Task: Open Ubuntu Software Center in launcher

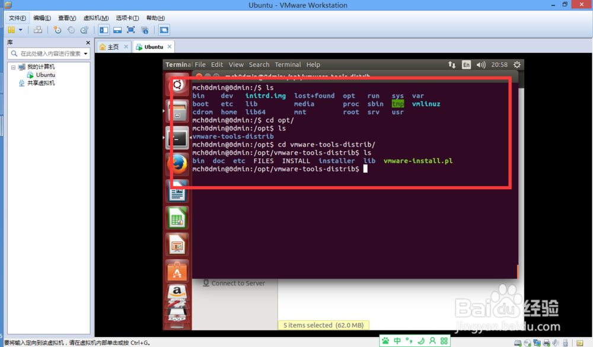Action: [177, 271]
